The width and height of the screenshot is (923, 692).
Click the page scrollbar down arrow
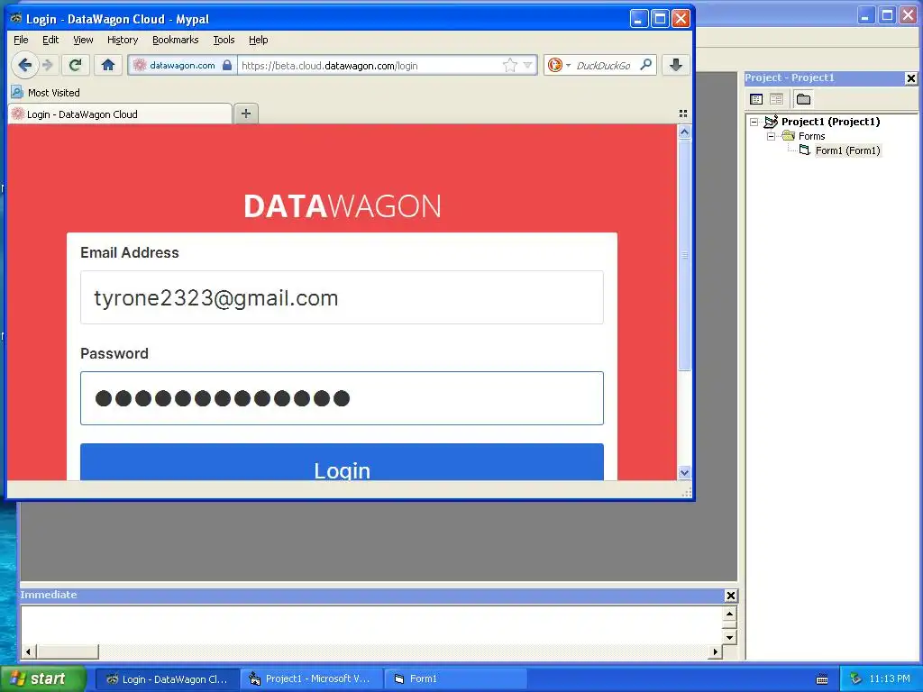(684, 472)
